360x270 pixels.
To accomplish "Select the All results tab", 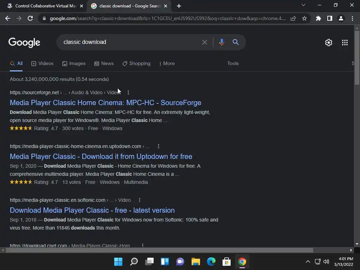I will (16, 64).
